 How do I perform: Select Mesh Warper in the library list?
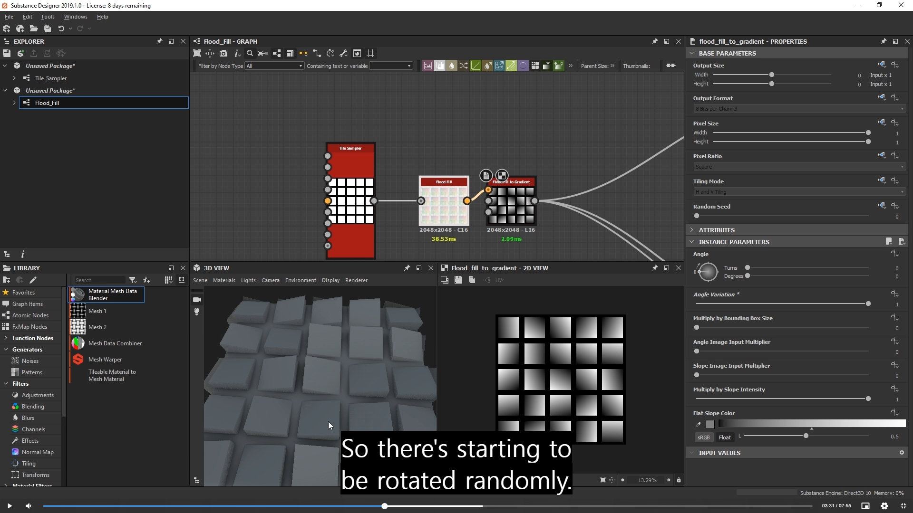pos(105,360)
